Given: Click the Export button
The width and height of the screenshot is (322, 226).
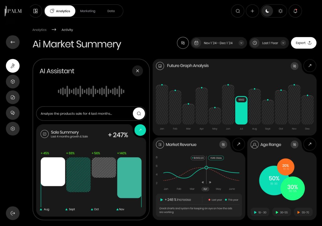Looking at the screenshot, I should [x=303, y=43].
